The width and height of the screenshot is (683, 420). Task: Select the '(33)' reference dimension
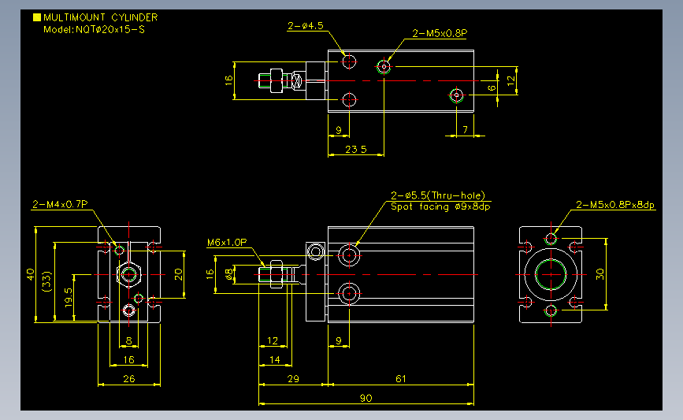point(46,281)
